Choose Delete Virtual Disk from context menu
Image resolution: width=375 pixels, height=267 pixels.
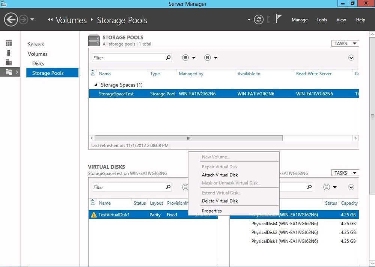click(x=220, y=201)
